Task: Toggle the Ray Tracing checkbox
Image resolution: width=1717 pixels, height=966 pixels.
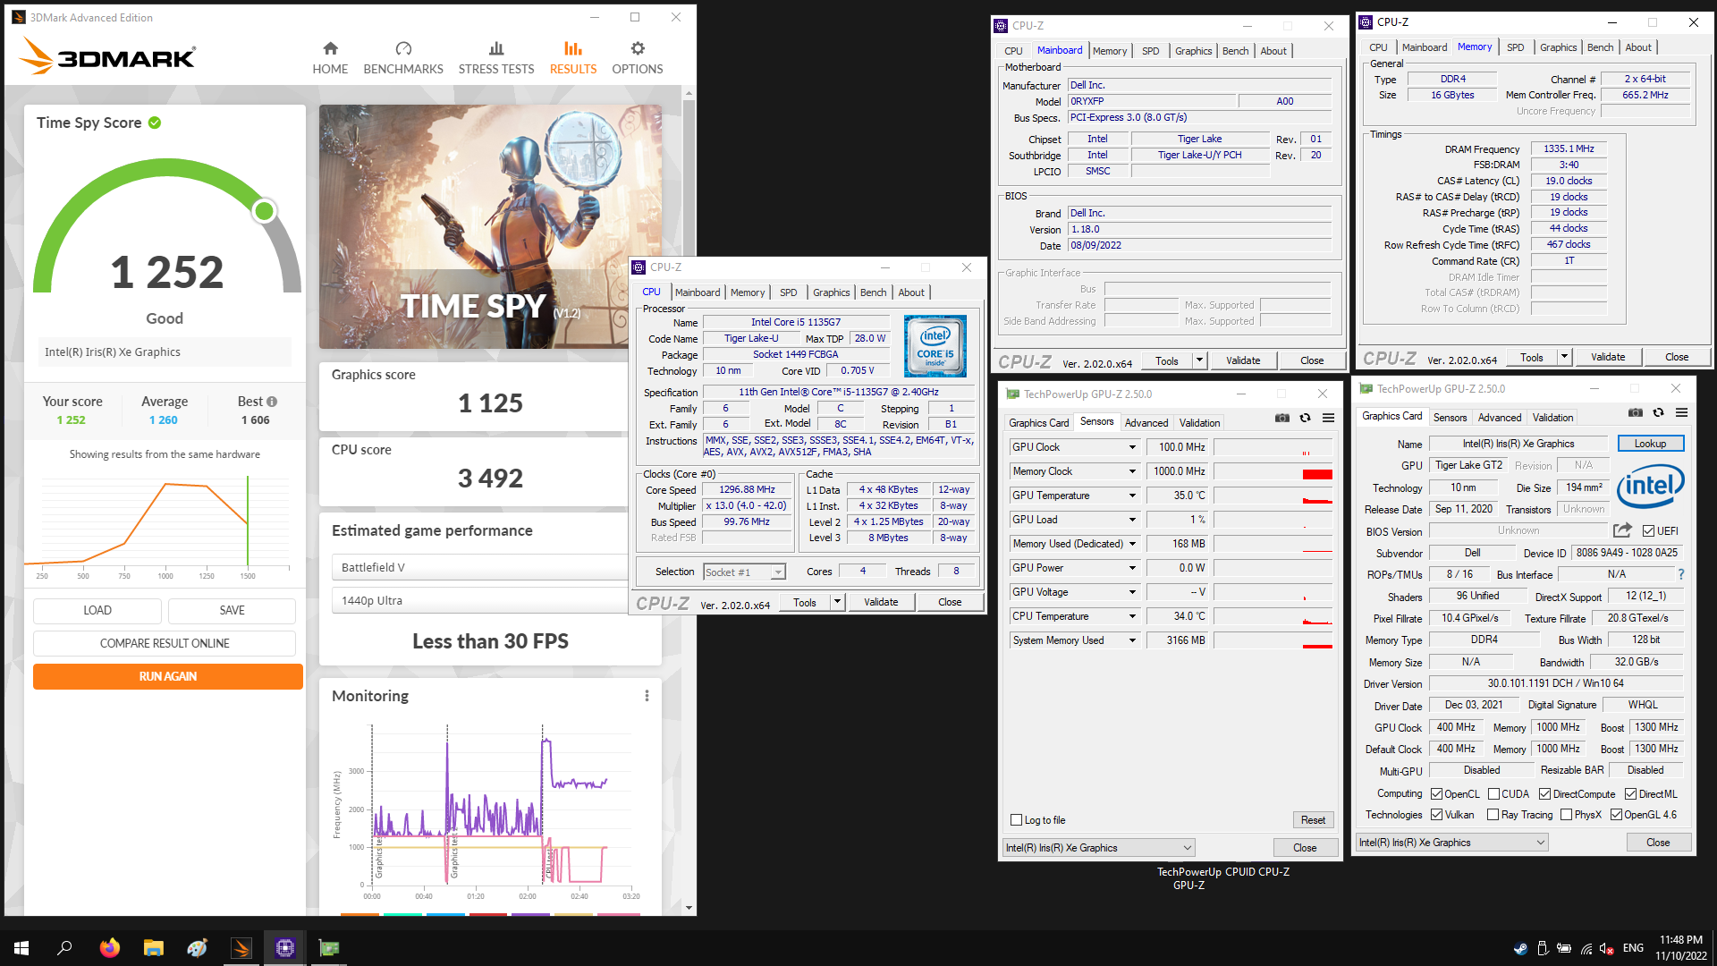Action: [x=1493, y=815]
